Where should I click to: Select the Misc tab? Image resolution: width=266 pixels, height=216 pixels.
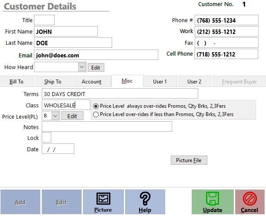[x=127, y=81]
